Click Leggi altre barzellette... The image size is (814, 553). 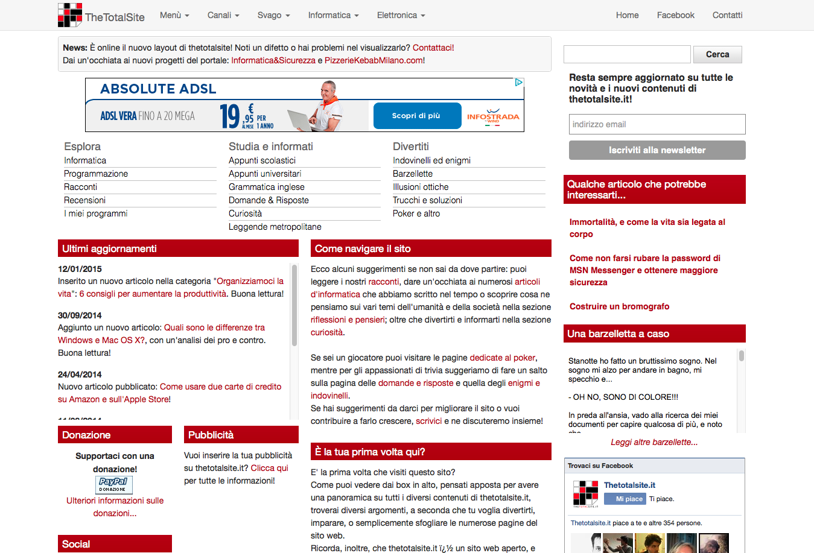tap(654, 442)
